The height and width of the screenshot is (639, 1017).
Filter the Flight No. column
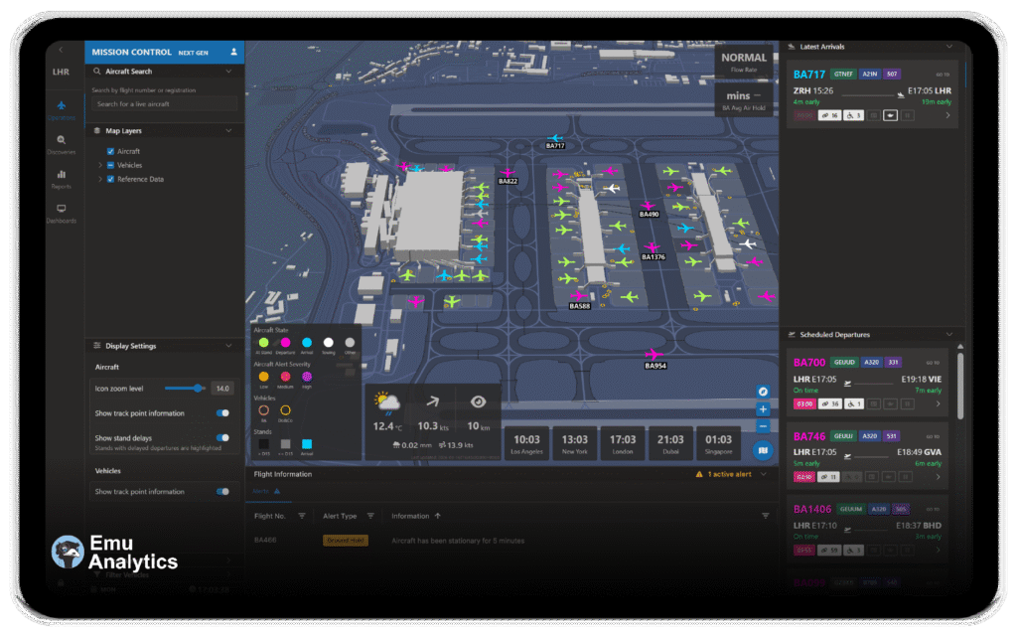[x=301, y=516]
